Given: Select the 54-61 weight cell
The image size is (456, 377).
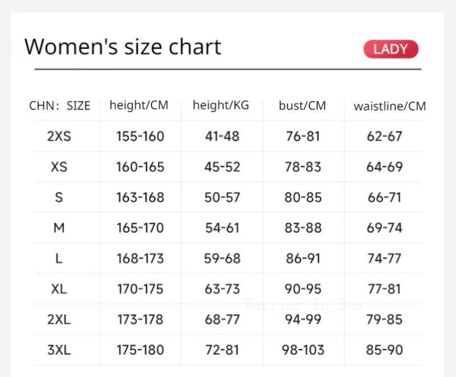Looking at the screenshot, I should click(x=222, y=228).
